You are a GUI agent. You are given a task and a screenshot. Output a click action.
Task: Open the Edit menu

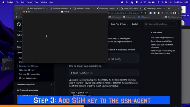tap(23, 2)
